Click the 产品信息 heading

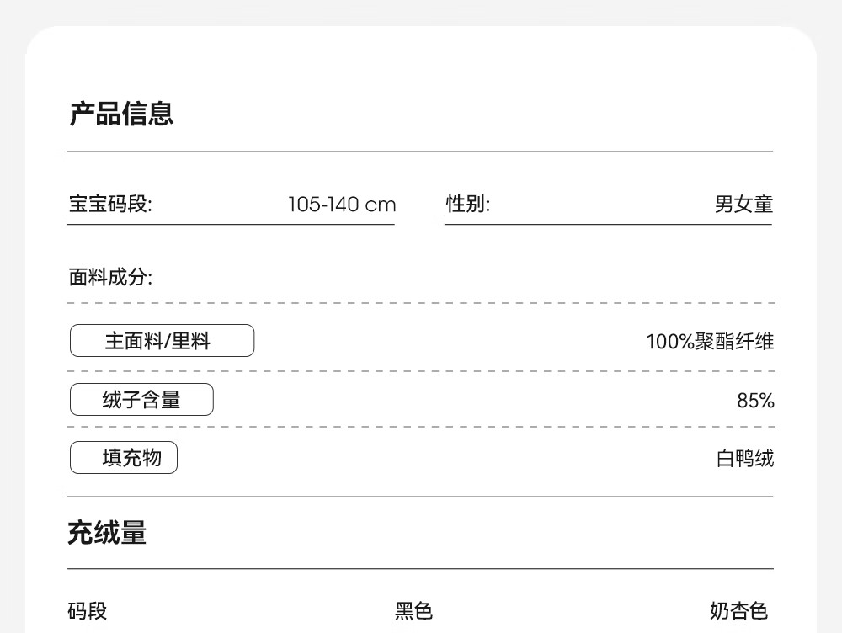(121, 114)
